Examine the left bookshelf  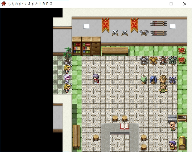tap(77, 46)
